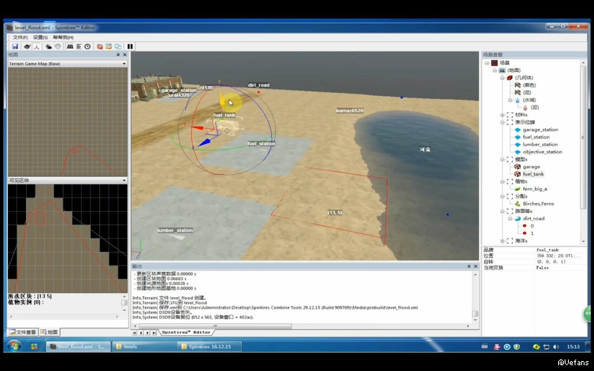The image size is (594, 371).
Task: Pin the left map panel
Action: click(118, 55)
